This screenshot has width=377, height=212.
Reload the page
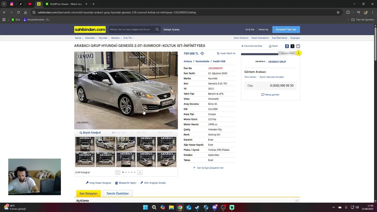coord(18,12)
